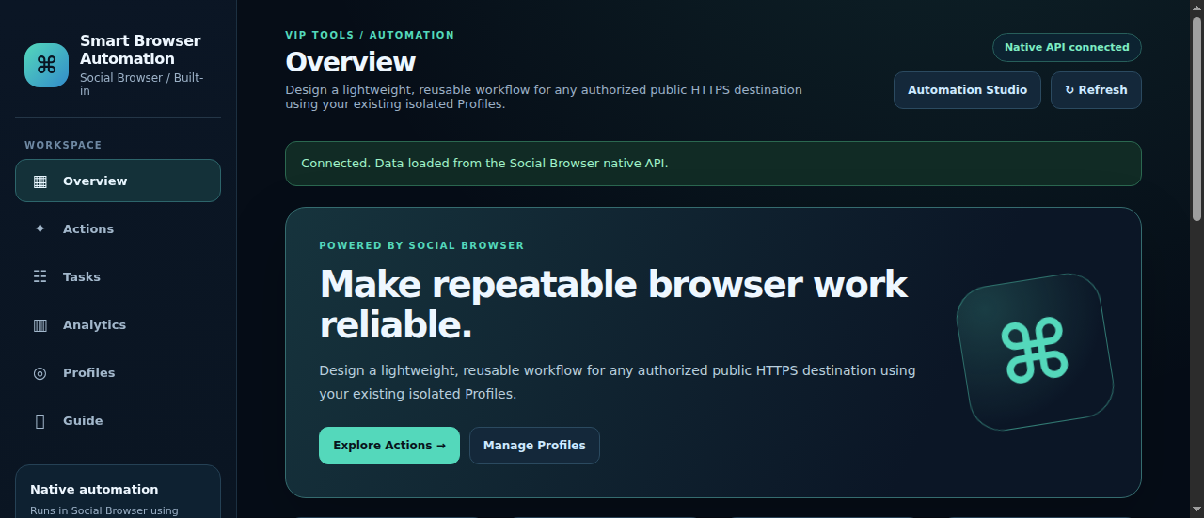
Task: Open the Tasks section
Action: tap(118, 276)
